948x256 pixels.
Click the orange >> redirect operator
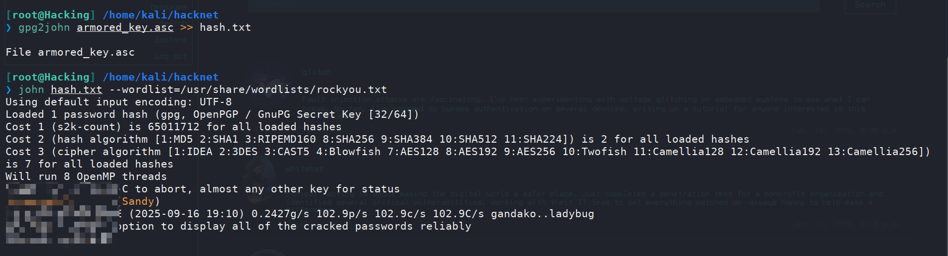[x=186, y=28]
